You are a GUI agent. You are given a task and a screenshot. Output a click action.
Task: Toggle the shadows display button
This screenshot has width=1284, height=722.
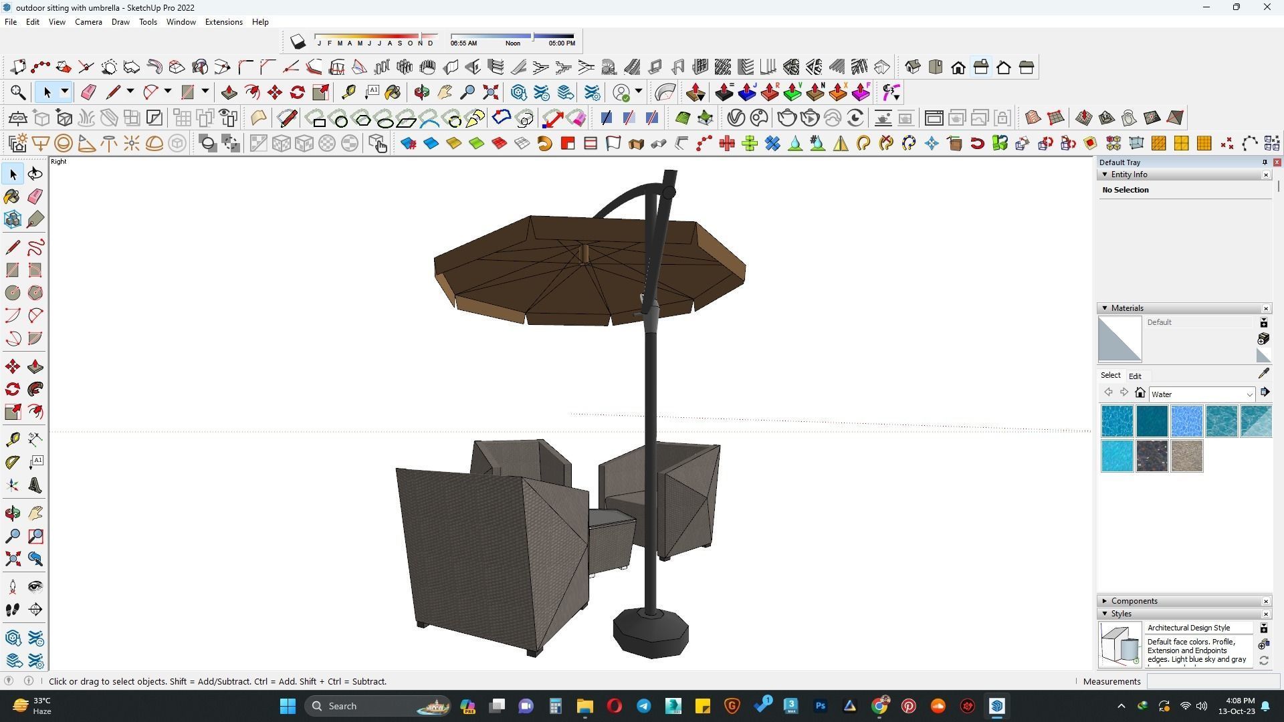pos(298,42)
